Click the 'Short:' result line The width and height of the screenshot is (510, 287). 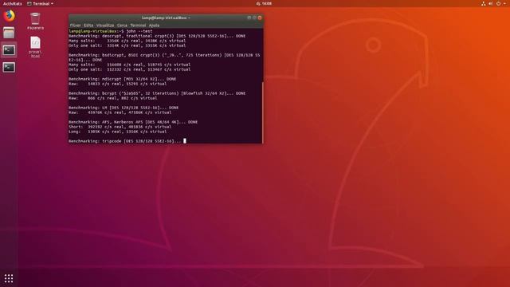click(120, 127)
